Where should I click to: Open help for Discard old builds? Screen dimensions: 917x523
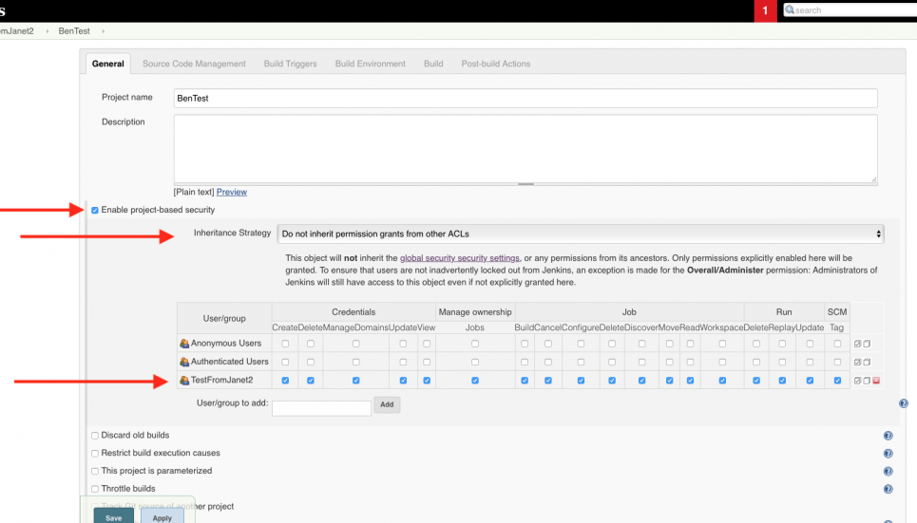tap(888, 436)
